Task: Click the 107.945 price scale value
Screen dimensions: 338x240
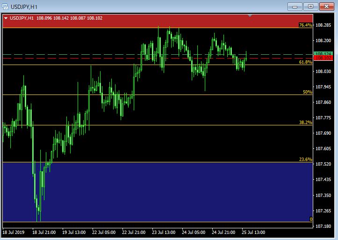Action: click(x=323, y=87)
